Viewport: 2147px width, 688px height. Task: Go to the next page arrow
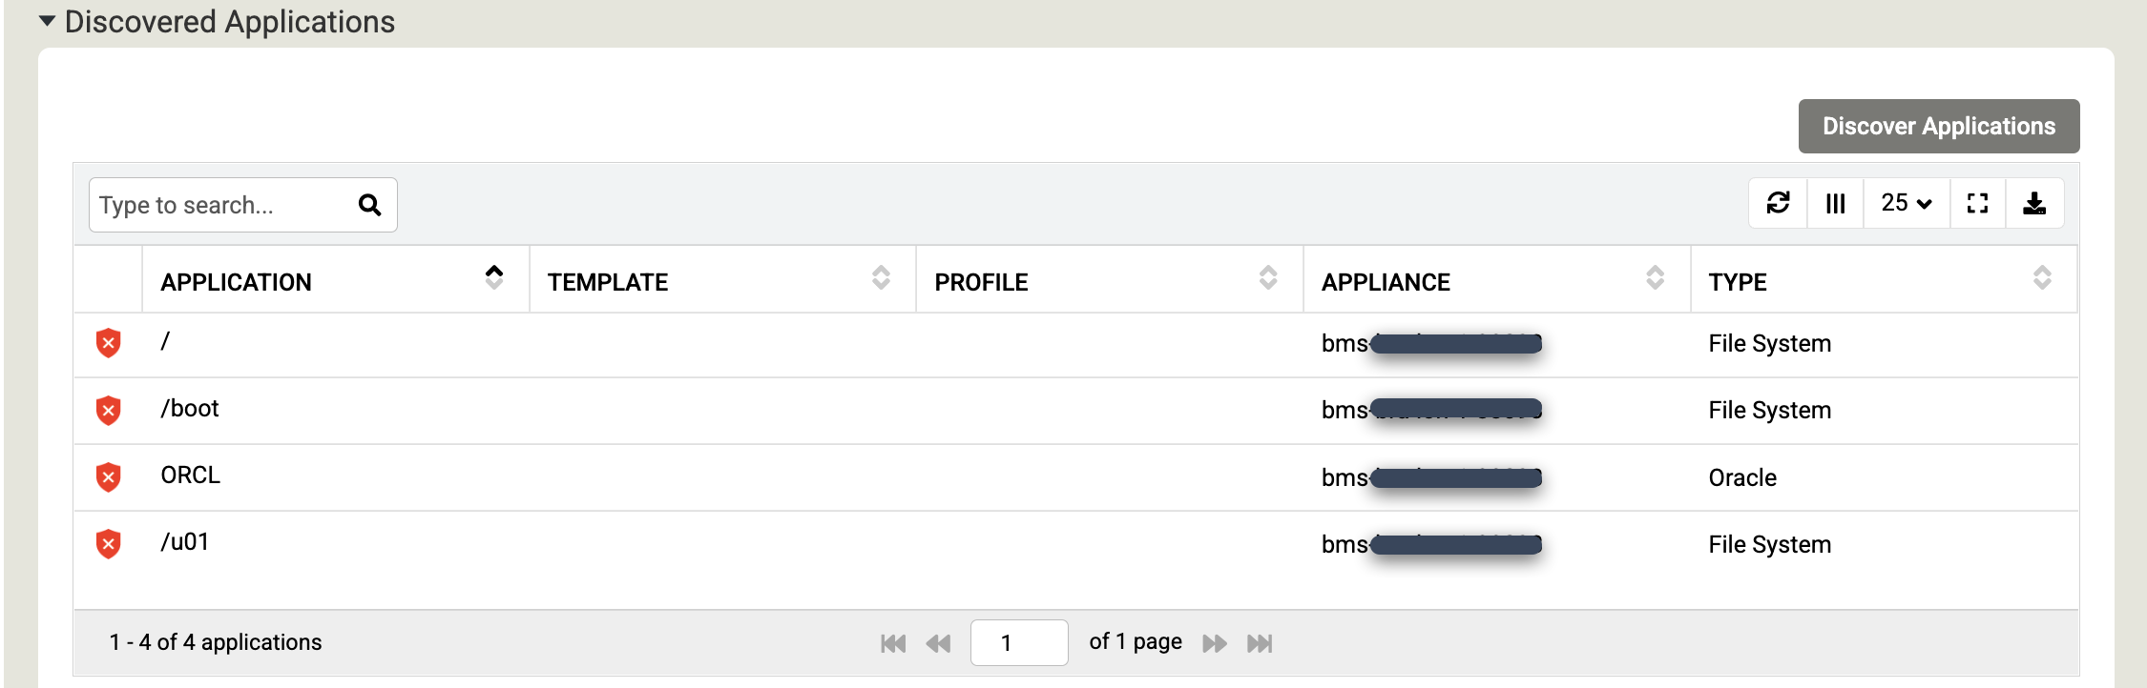click(x=1214, y=643)
